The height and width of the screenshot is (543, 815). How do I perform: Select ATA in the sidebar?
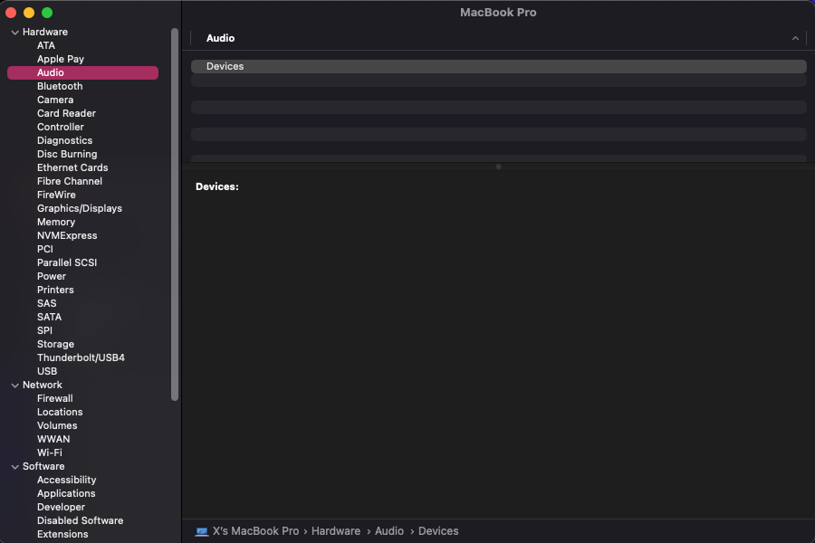46,46
